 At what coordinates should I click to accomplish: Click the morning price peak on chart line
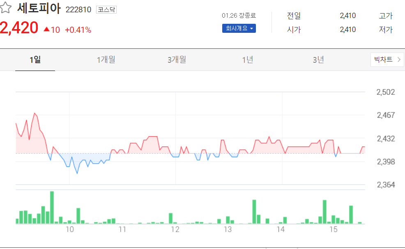coord(35,113)
